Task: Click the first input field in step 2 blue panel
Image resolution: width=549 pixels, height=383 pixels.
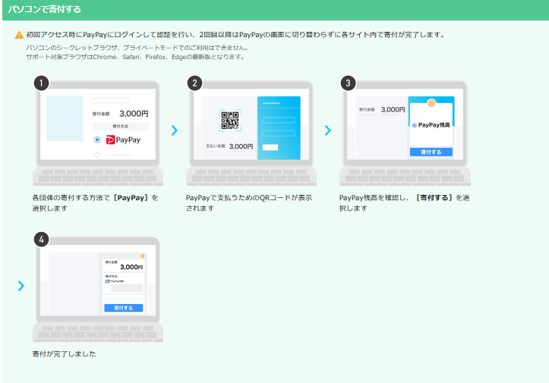Action: pos(279,120)
